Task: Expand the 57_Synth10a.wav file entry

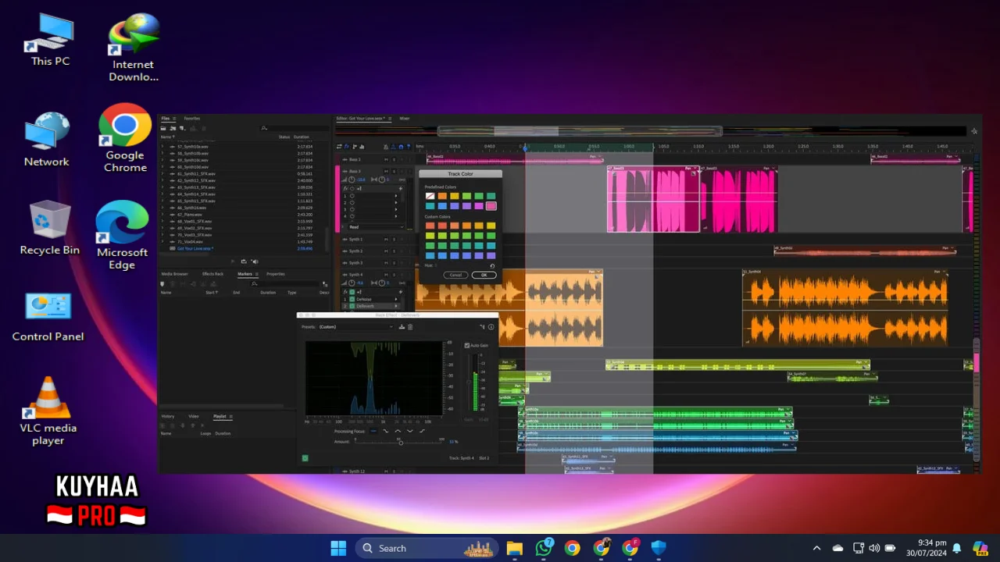Action: coord(162,146)
